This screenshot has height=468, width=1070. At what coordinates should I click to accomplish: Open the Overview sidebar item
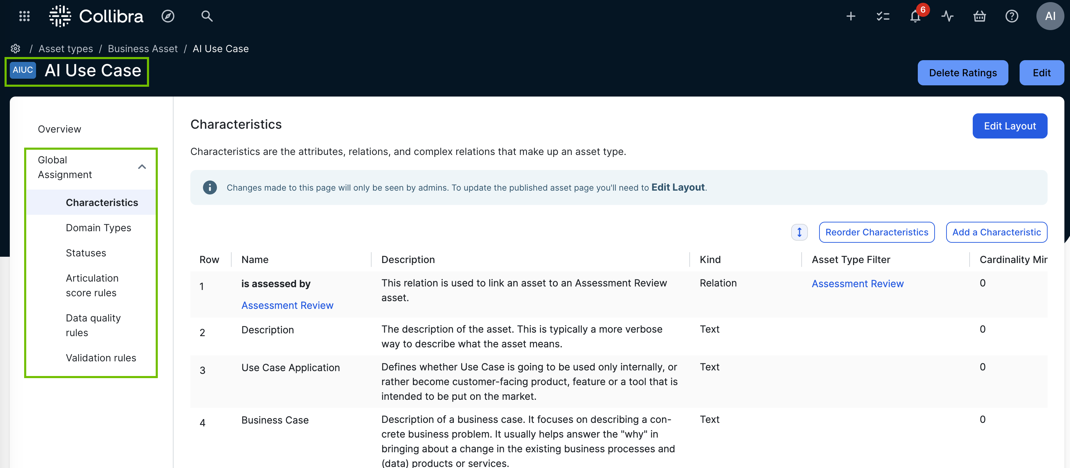pos(59,129)
